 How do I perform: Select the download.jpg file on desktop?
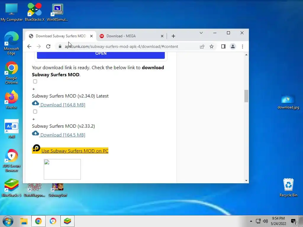tap(288, 102)
